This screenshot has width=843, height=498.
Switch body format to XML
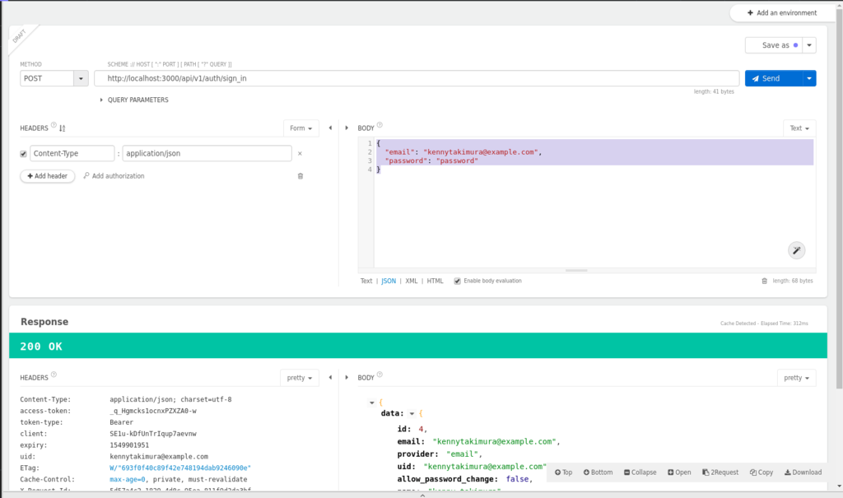(412, 281)
